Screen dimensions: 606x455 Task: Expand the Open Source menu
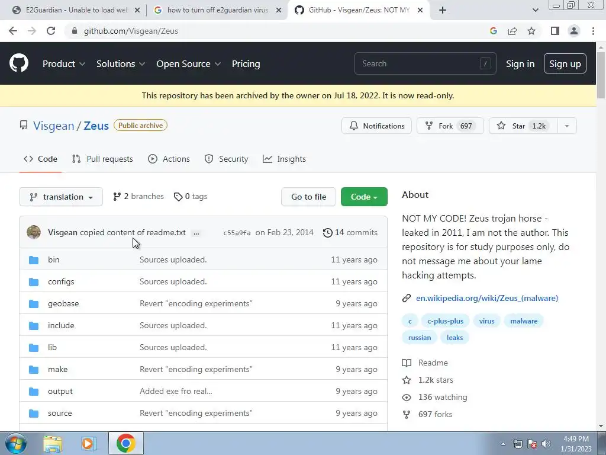(x=189, y=64)
